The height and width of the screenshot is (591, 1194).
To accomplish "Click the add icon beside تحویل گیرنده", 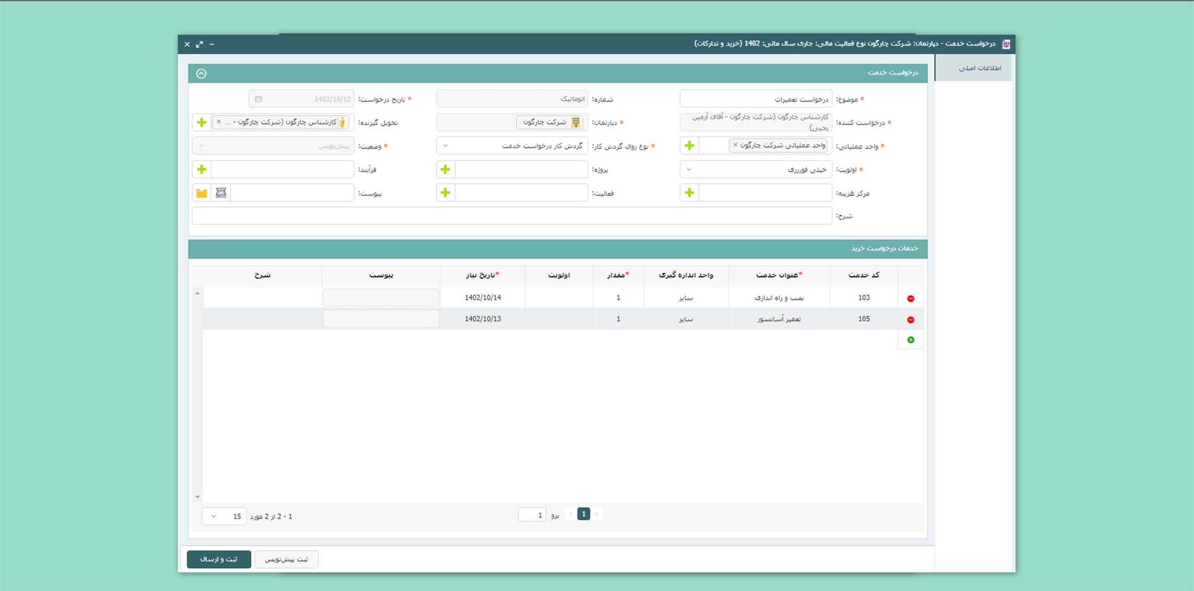I will pos(201,122).
